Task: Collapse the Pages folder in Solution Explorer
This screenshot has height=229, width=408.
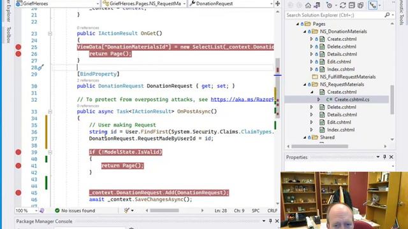Action: pyautogui.click(x=298, y=24)
